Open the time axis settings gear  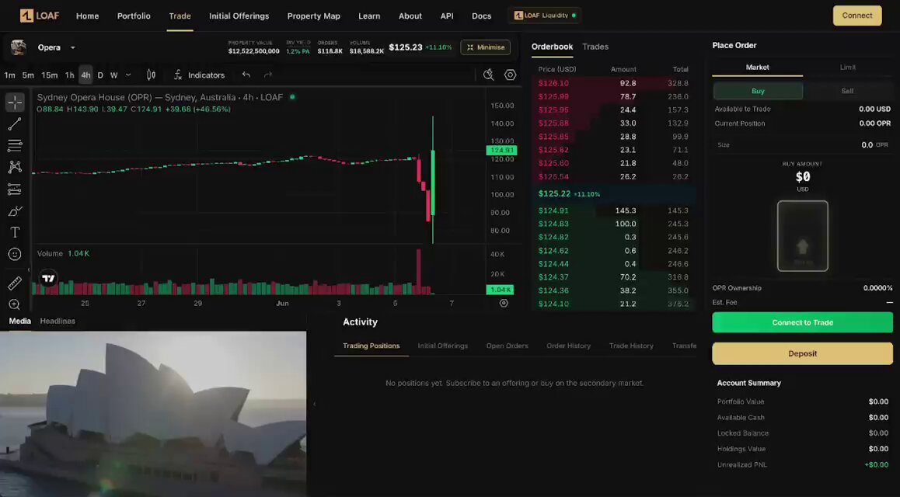point(504,303)
